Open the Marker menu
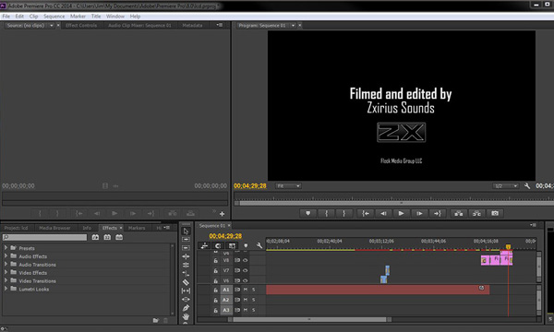 tap(78, 17)
